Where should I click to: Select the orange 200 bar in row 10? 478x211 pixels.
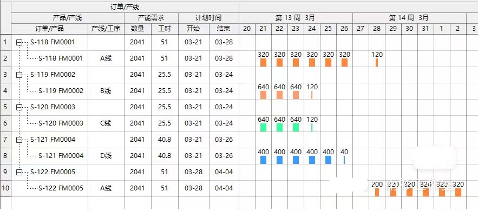[377, 193]
